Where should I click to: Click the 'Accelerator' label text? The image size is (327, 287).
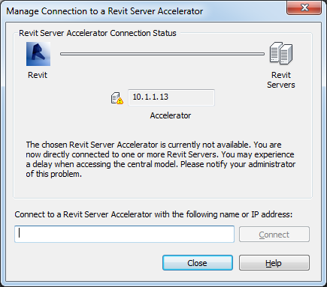tap(171, 115)
